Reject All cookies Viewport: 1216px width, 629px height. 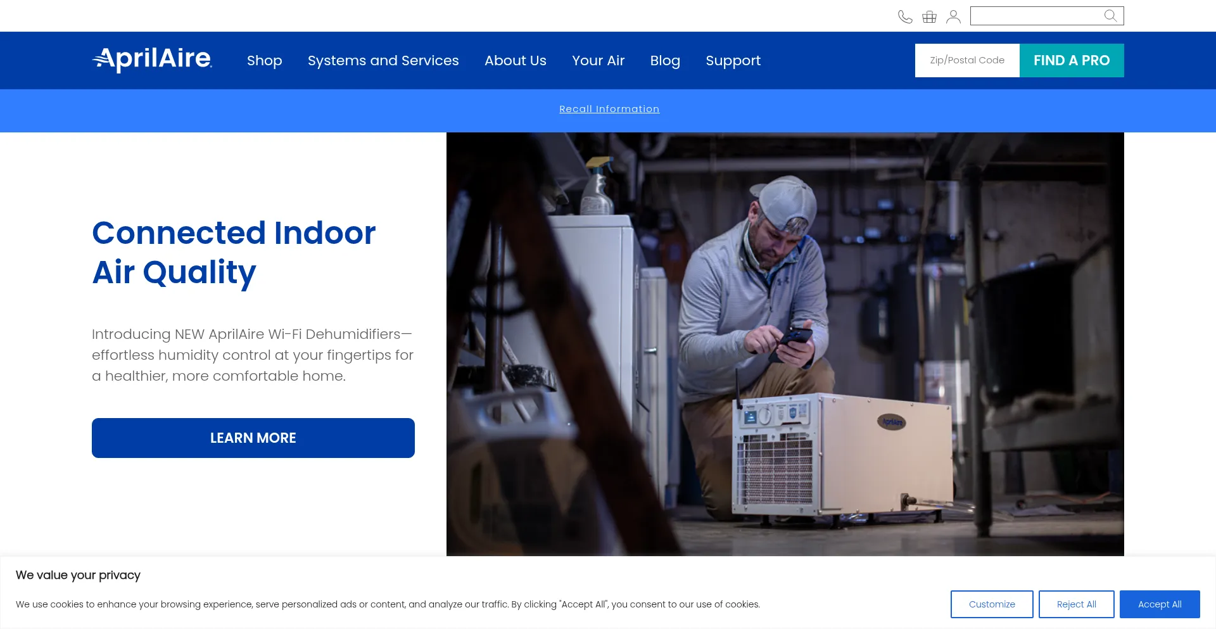click(1076, 604)
